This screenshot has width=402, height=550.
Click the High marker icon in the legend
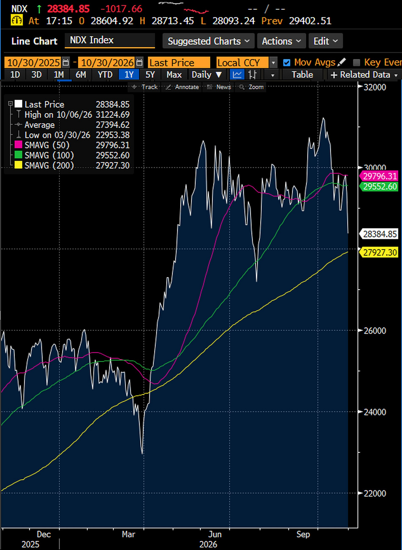tap(18, 114)
